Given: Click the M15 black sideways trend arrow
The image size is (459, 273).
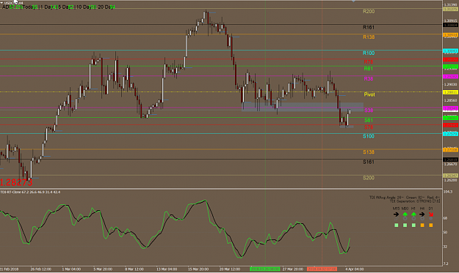Looking at the screenshot, I should click(x=396, y=214).
